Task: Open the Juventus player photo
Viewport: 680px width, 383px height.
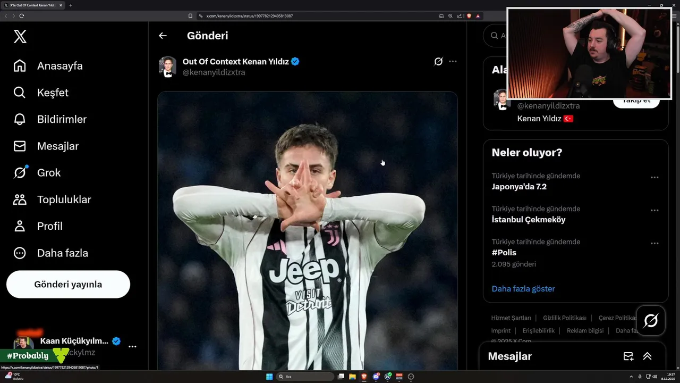Action: point(307,231)
